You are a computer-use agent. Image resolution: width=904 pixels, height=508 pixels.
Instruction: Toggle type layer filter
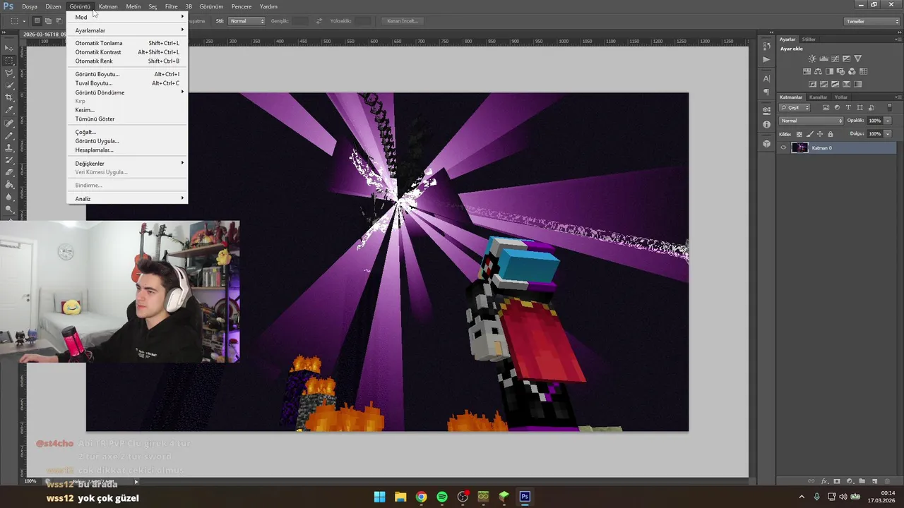(x=848, y=107)
